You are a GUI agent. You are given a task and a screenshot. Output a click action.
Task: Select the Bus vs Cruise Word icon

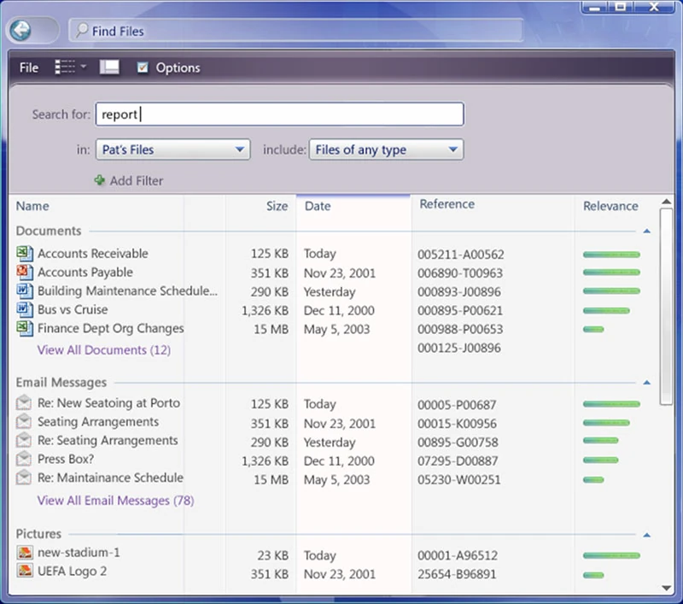(x=25, y=309)
